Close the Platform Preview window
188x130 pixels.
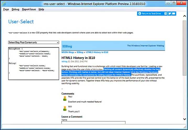coord(181,3)
